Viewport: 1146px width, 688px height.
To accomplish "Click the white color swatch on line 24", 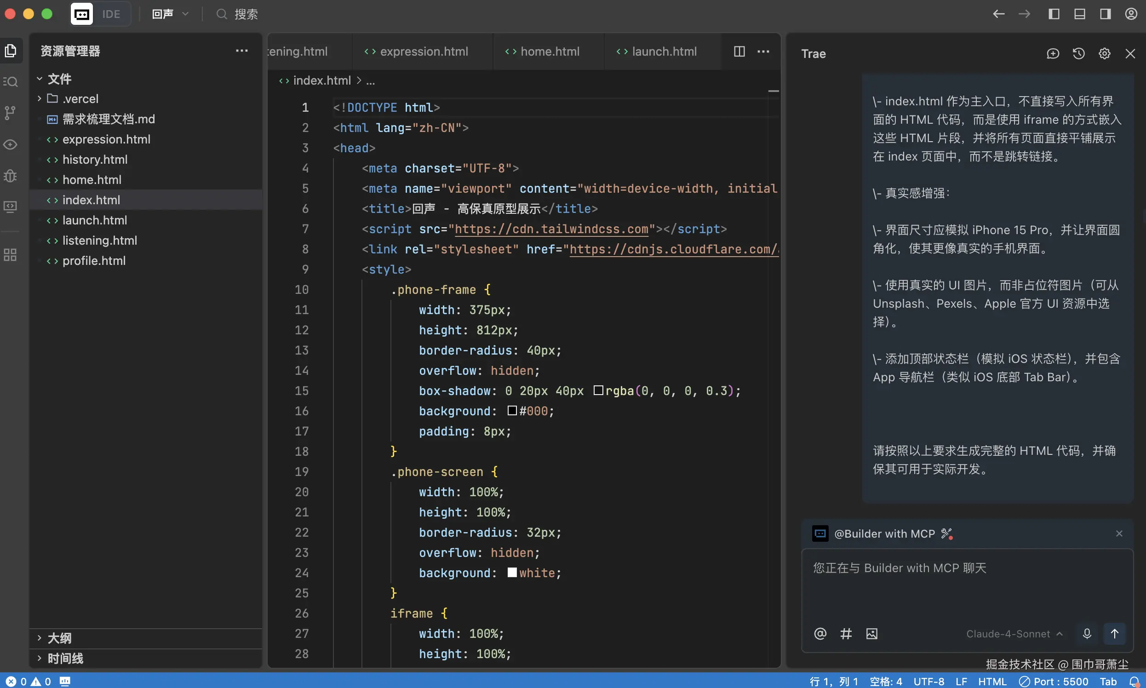I will click(x=512, y=573).
